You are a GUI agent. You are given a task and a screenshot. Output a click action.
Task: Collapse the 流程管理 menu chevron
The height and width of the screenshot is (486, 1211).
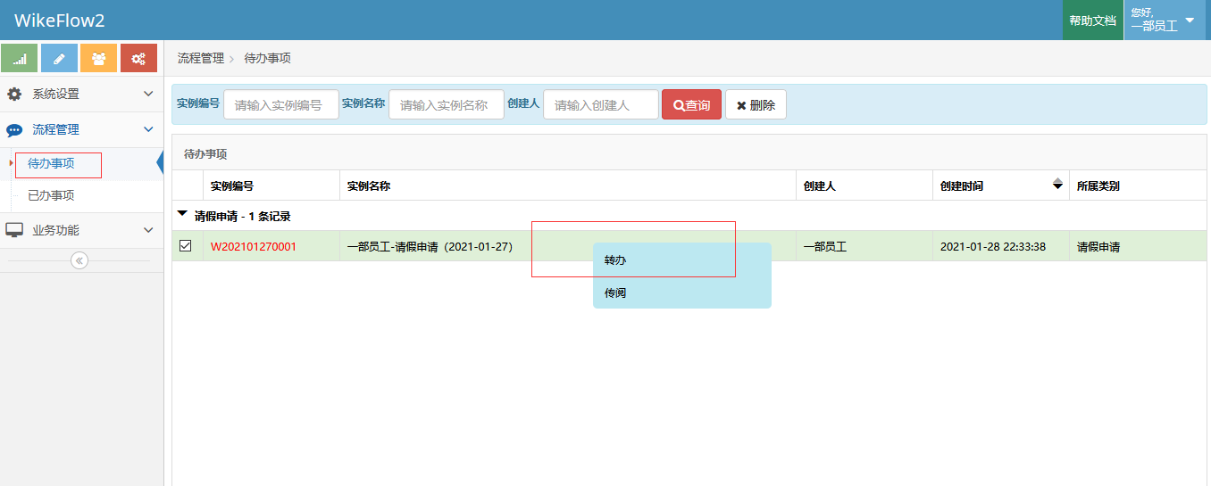click(148, 129)
